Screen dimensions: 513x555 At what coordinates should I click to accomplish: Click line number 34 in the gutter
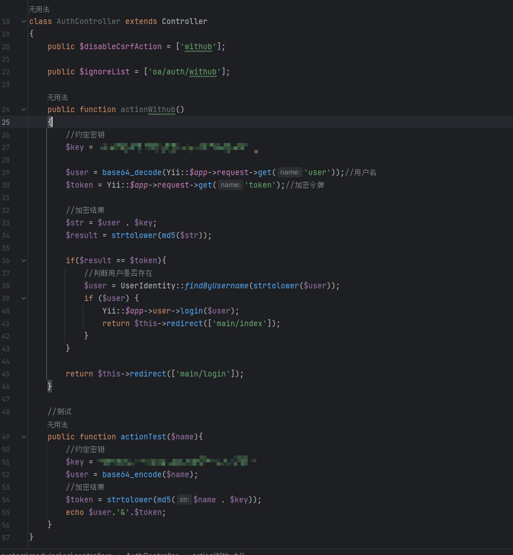click(x=6, y=235)
